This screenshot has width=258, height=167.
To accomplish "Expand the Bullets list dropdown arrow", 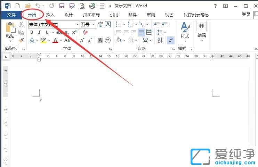I will (x=124, y=25).
